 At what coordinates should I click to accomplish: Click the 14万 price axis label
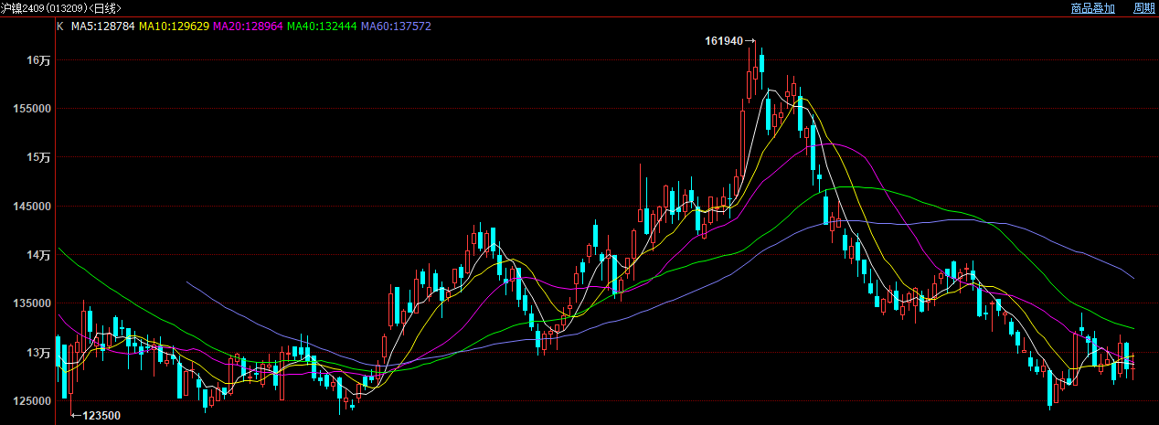(x=38, y=255)
